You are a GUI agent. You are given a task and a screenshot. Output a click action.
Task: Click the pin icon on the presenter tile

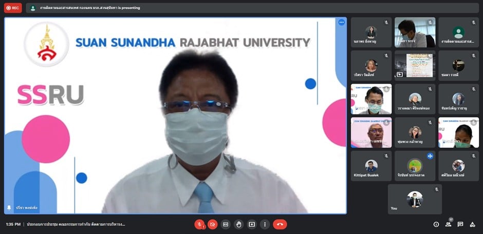point(9,208)
